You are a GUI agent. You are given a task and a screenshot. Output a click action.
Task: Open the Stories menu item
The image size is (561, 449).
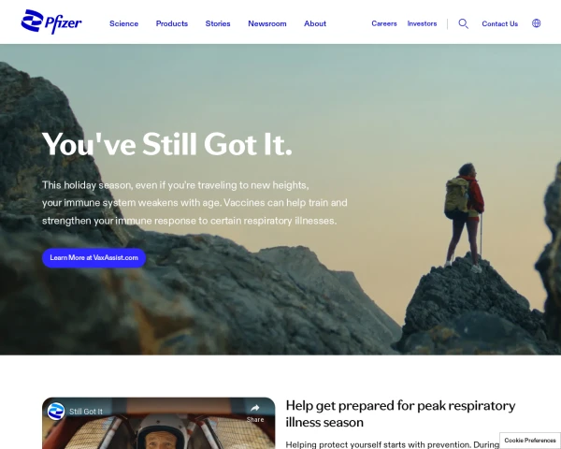[218, 23]
